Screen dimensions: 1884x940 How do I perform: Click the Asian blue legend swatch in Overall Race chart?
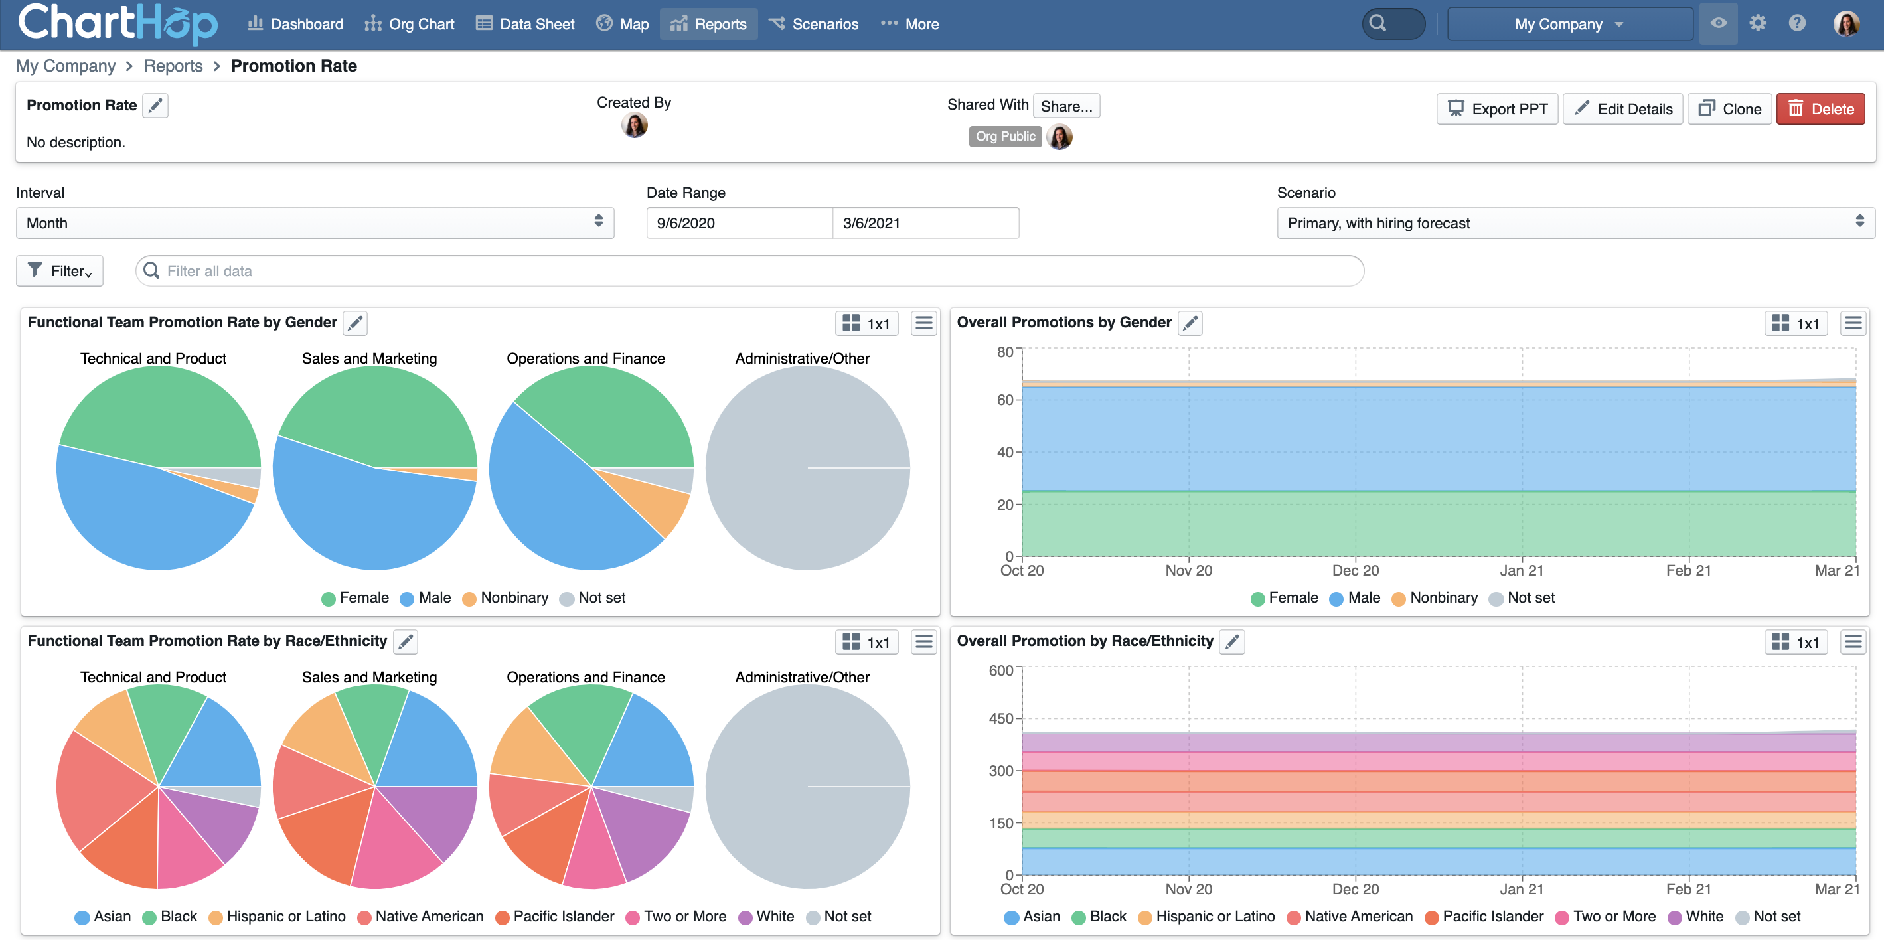click(1011, 917)
